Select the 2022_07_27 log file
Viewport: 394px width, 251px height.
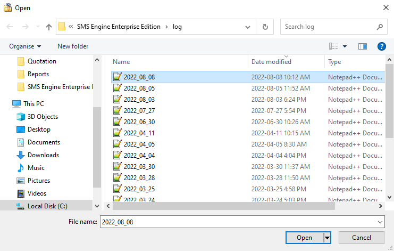tap(139, 111)
